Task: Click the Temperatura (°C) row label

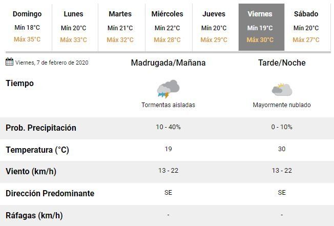Action: pos(37,150)
